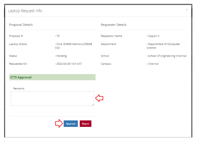Select the Department of Computer Science text
This screenshot has width=197, height=143.
[x=164, y=46]
